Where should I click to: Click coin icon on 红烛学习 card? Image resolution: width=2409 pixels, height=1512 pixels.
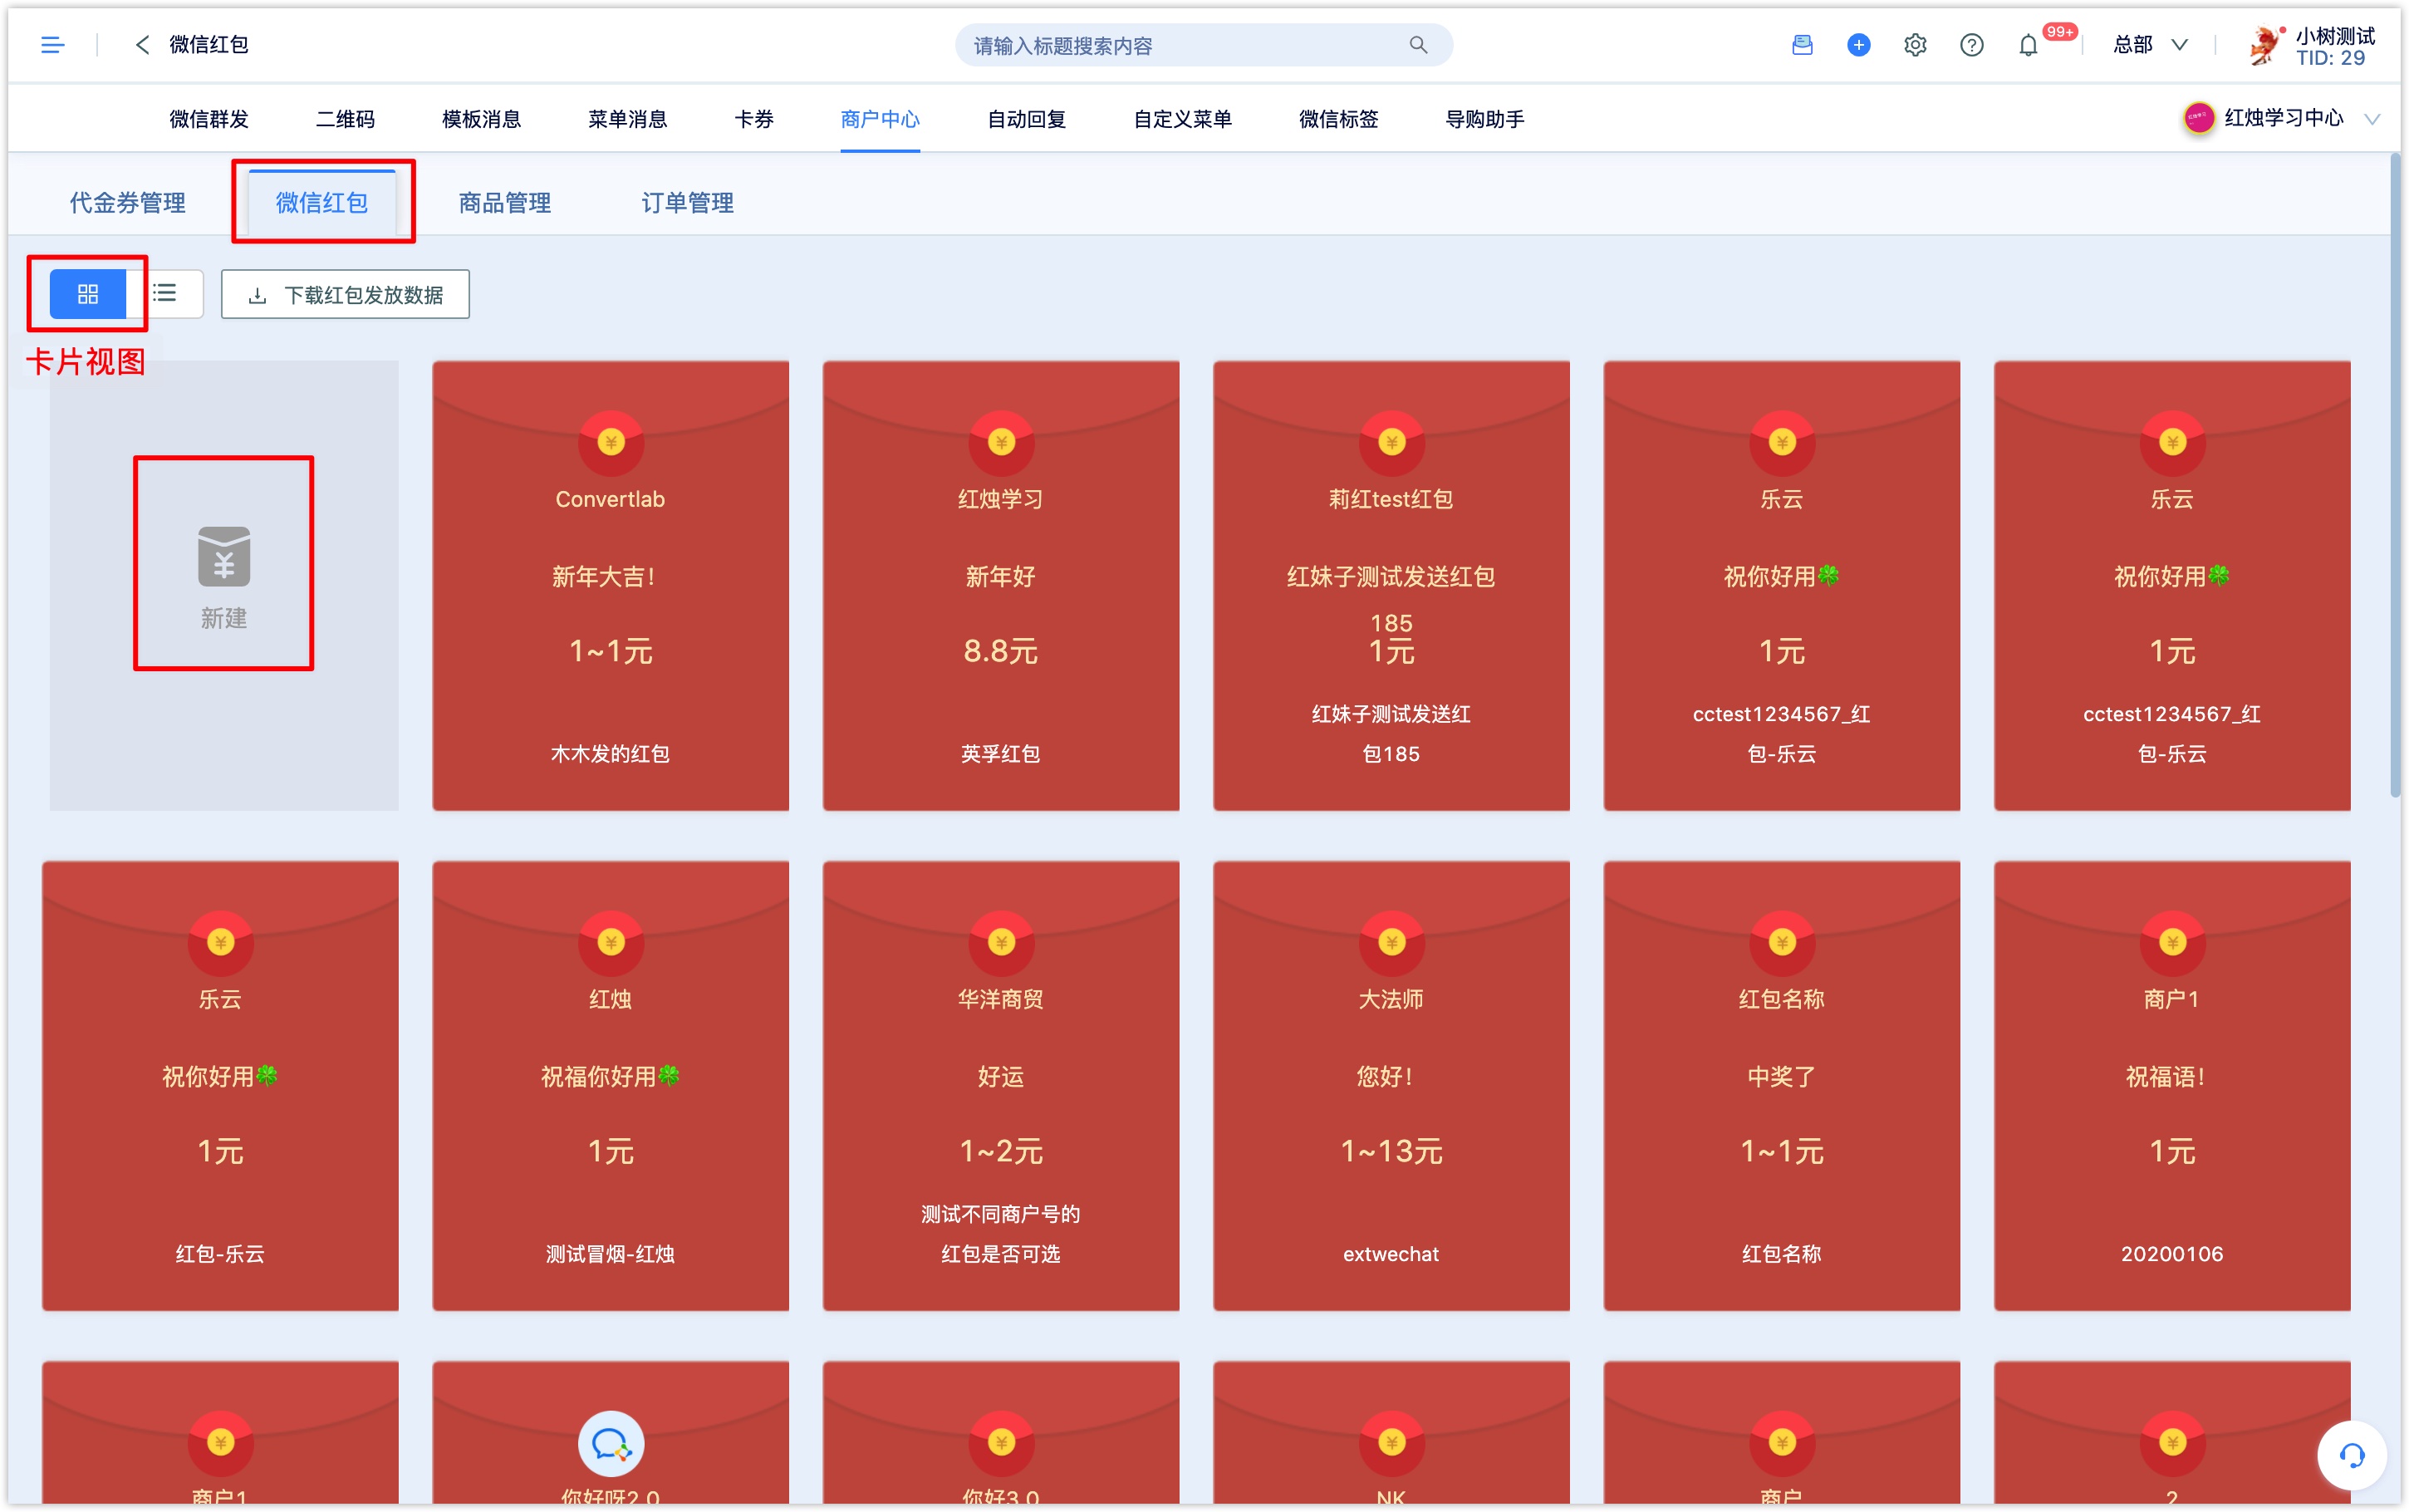point(1001,442)
